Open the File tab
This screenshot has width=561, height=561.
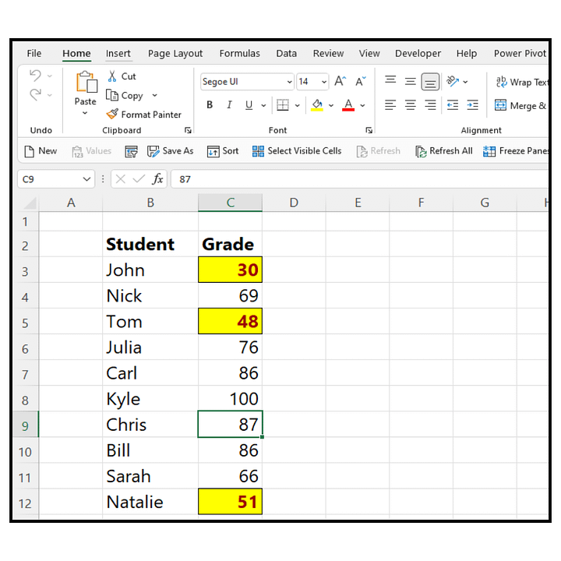[x=34, y=53]
